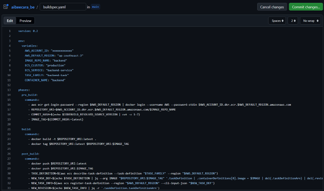Click the 'version: 0.2' line

[x=28, y=31]
